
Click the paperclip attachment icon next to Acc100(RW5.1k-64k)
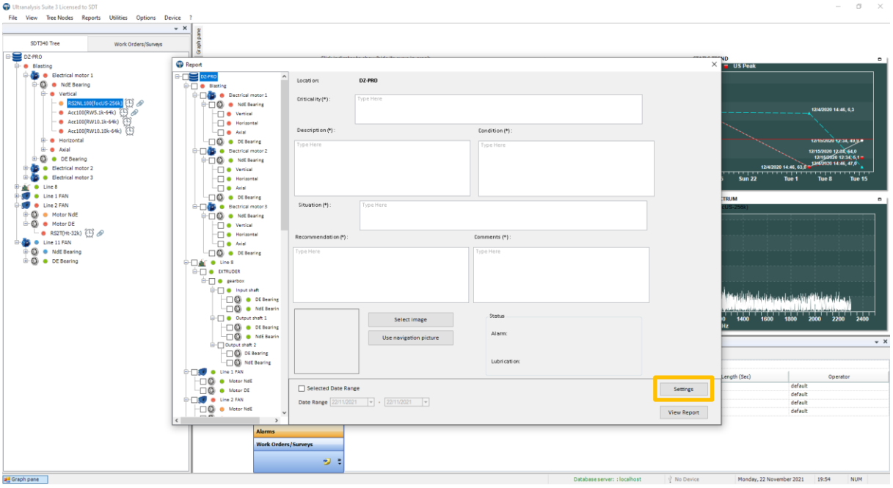tap(134, 113)
